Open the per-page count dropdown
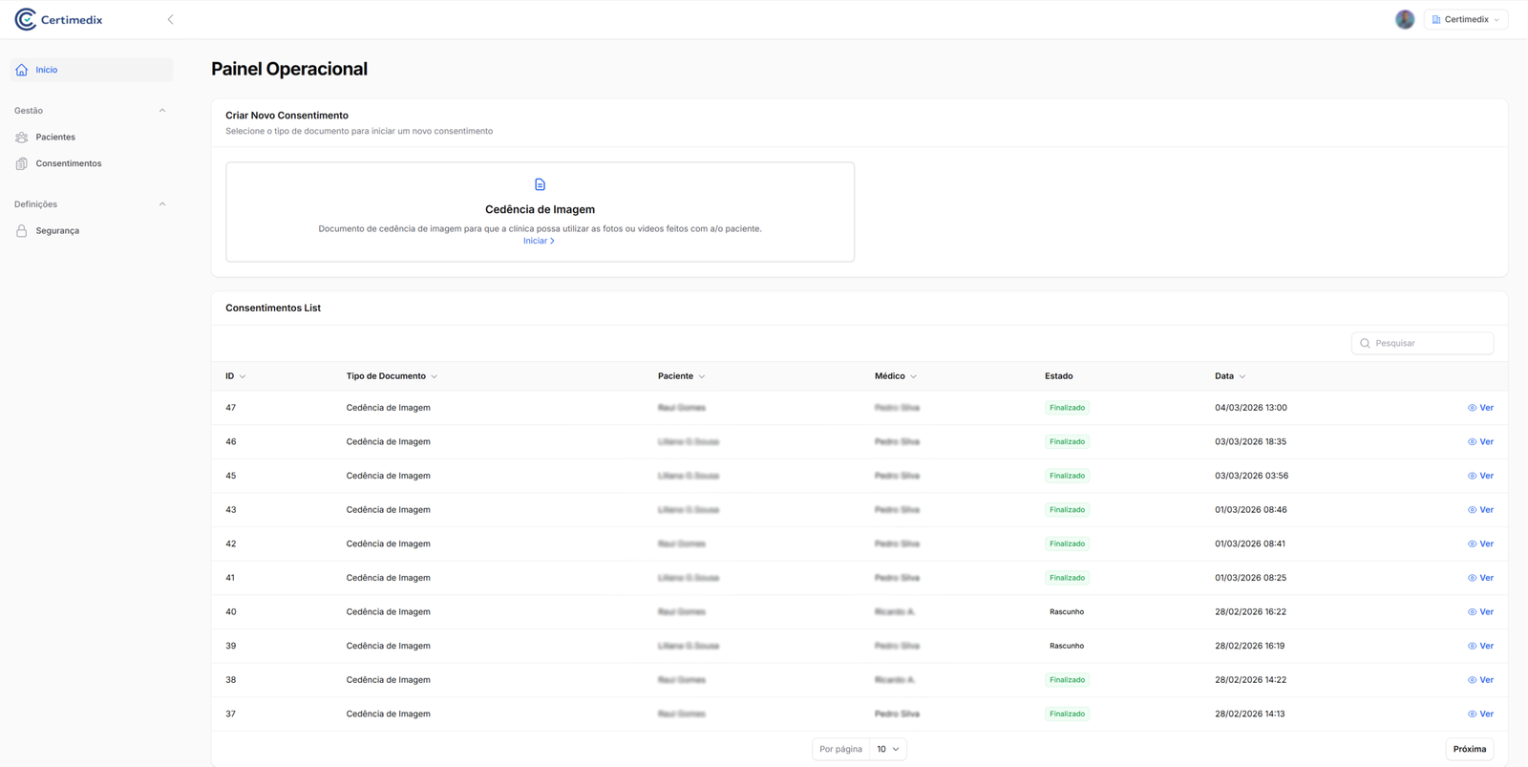 point(887,749)
